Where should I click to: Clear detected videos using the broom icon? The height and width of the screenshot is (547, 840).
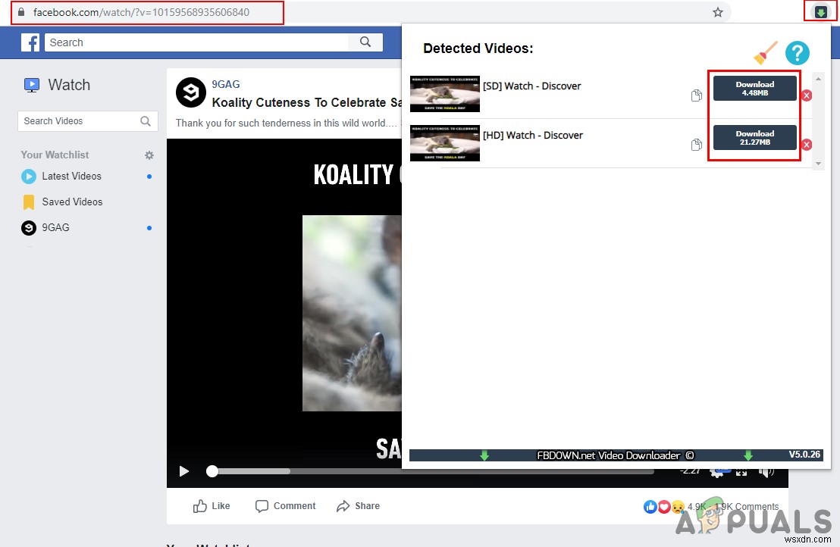click(765, 52)
